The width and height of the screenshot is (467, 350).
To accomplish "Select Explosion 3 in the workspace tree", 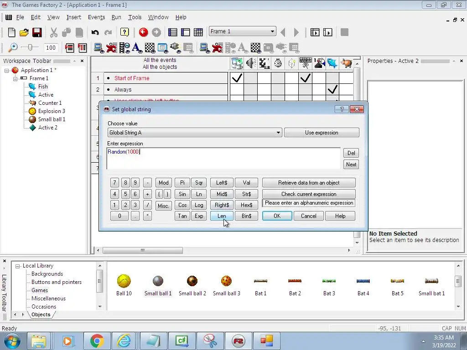I will click(x=52, y=111).
